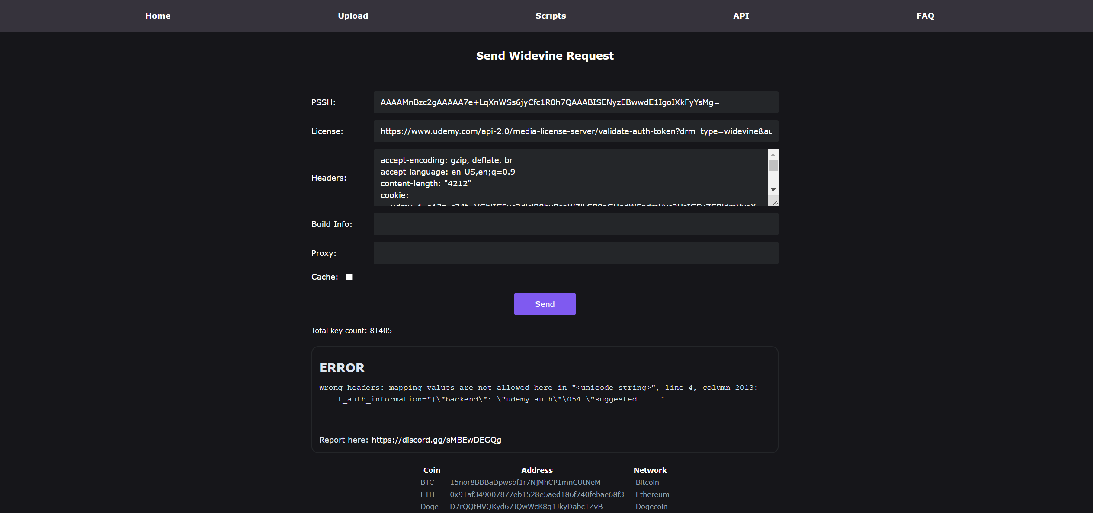Open the Home navigation link
This screenshot has height=513, width=1093.
[x=158, y=16]
